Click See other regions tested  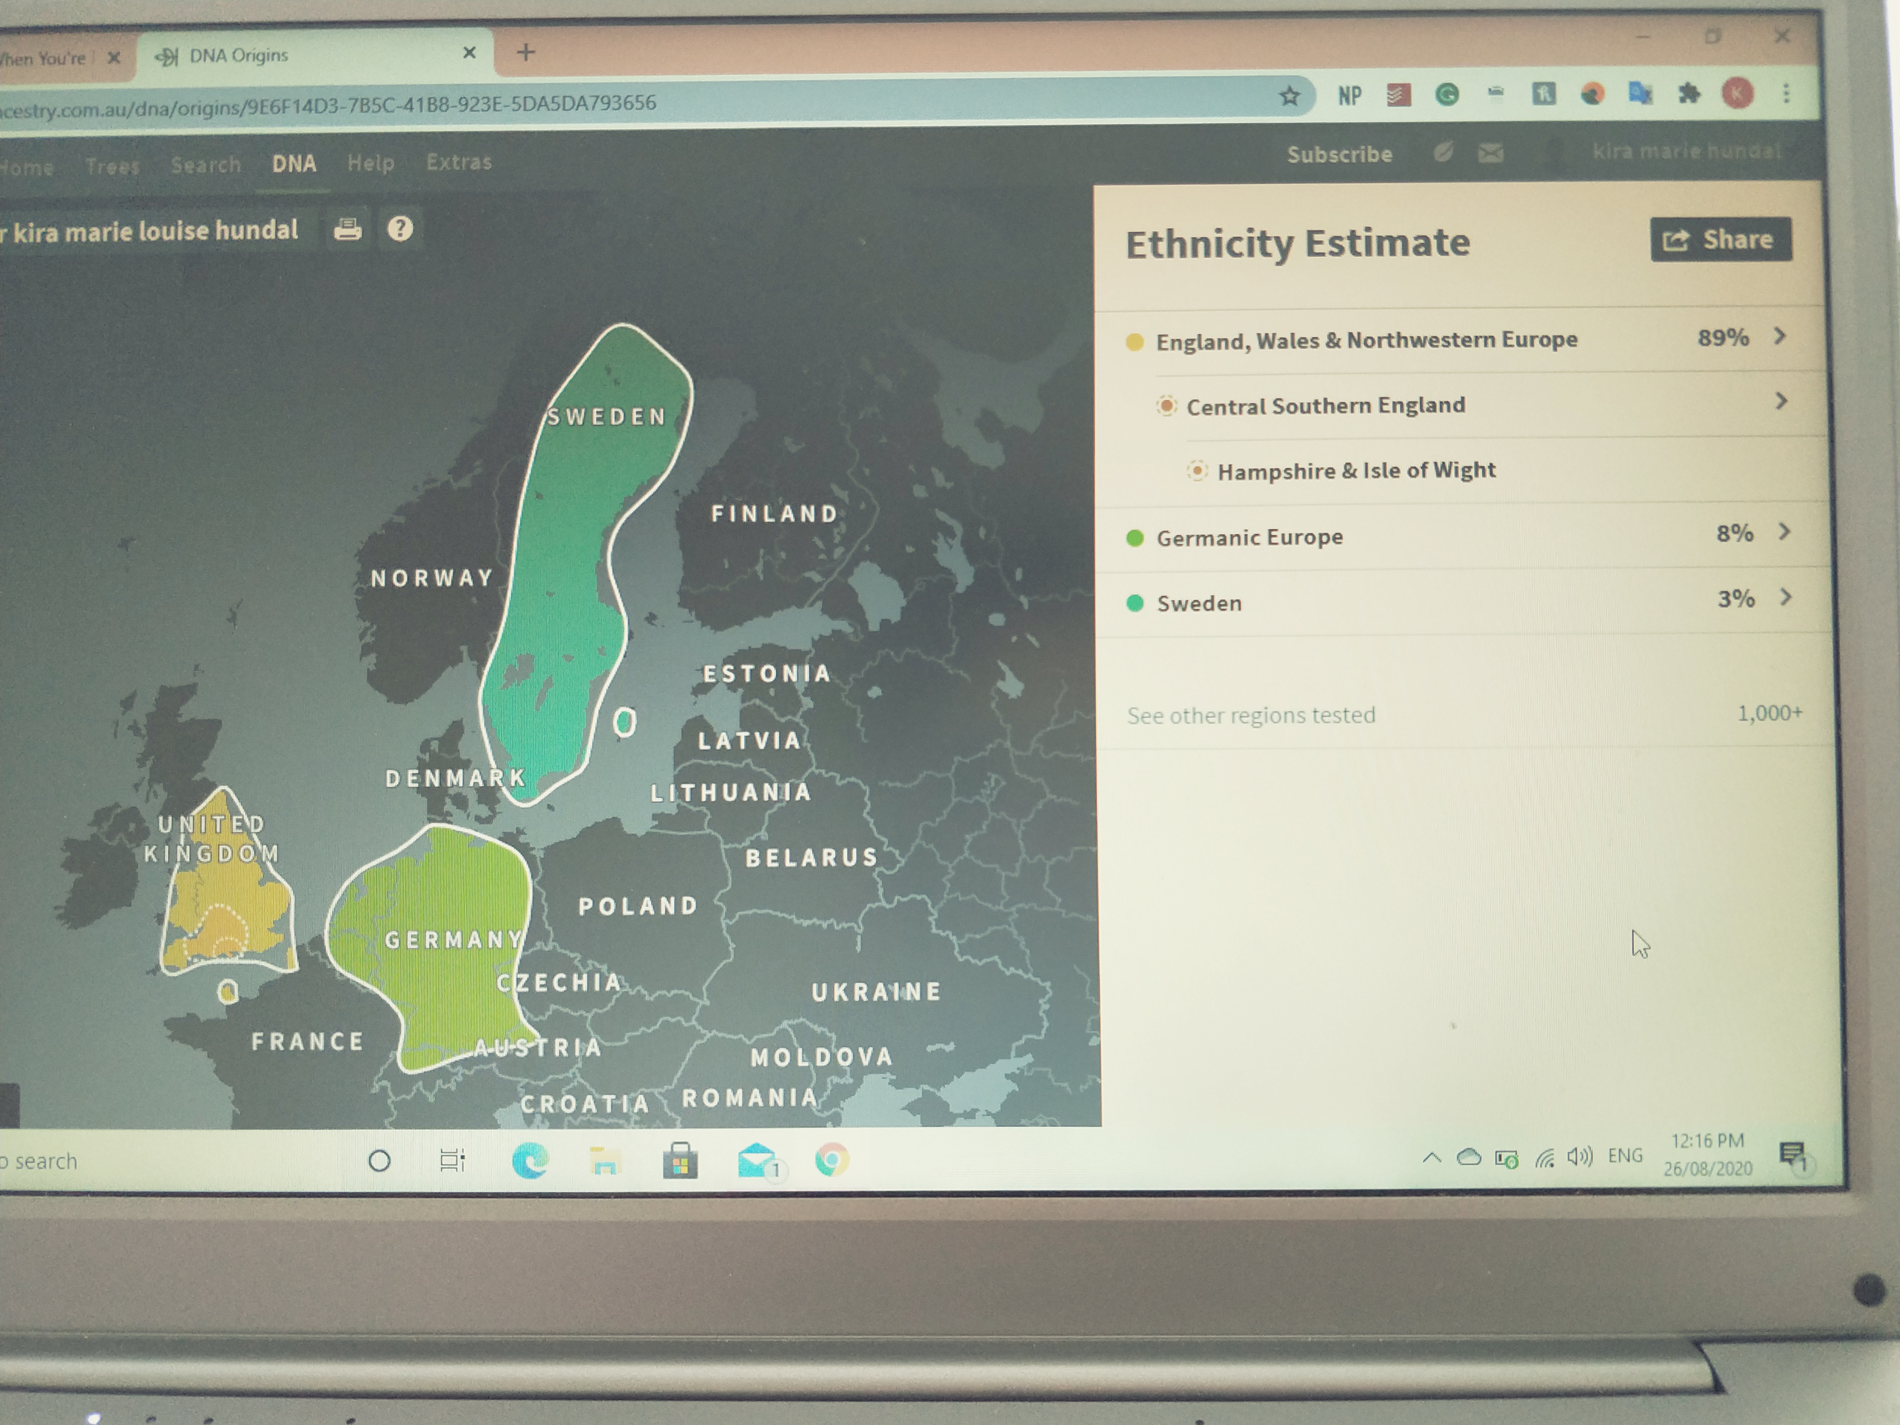tap(1251, 715)
